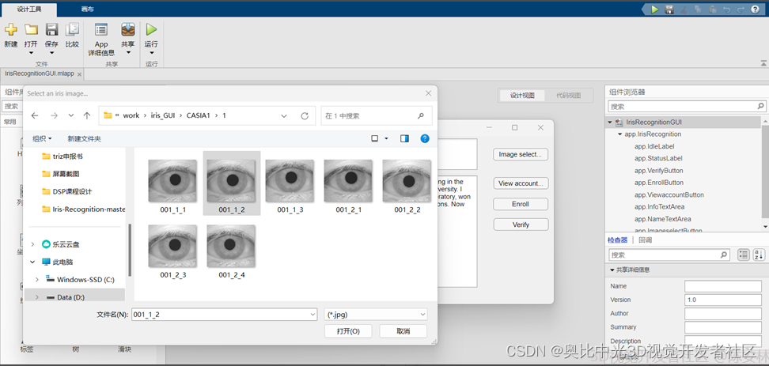This screenshot has width=769, height=366.
Task: Click the 新建 (New) icon in ribbon
Action: pos(10,29)
